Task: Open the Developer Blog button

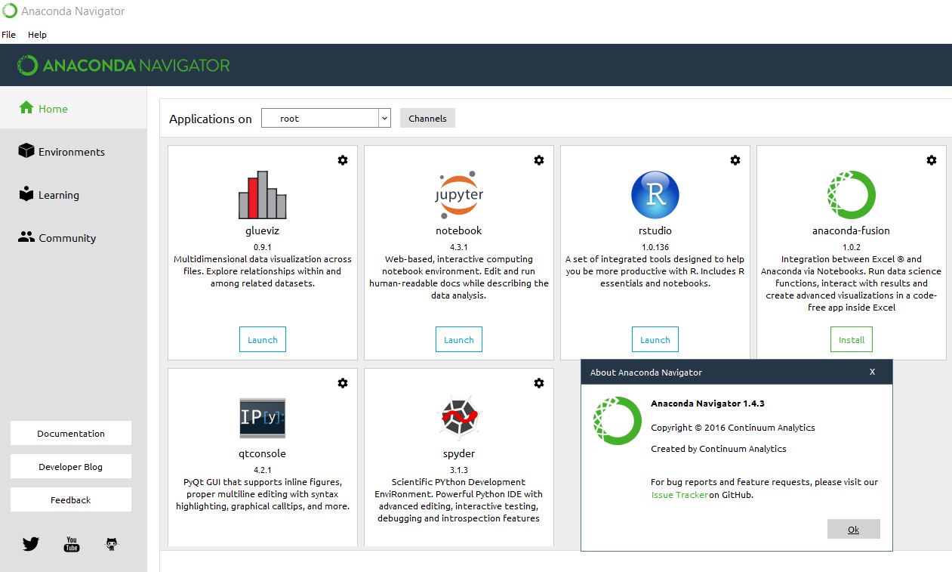Action: 71,466
